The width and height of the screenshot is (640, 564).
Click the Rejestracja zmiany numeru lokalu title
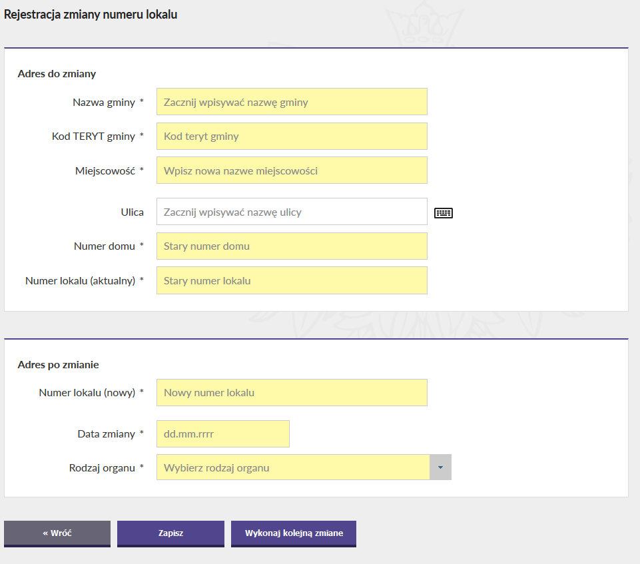(91, 14)
